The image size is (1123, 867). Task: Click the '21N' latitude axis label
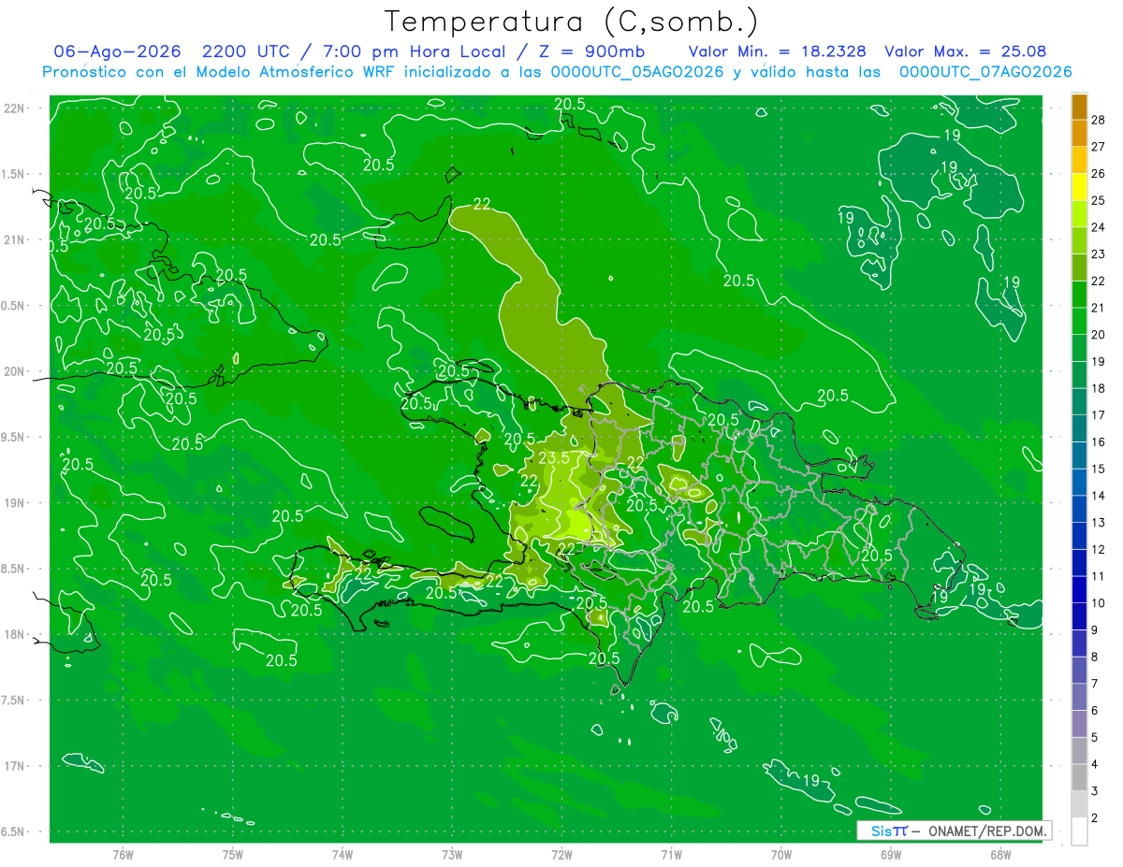click(x=13, y=240)
